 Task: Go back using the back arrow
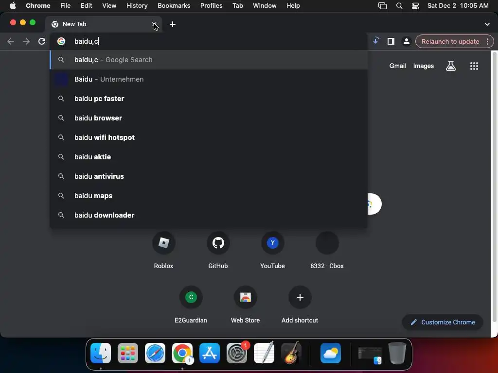click(11, 41)
